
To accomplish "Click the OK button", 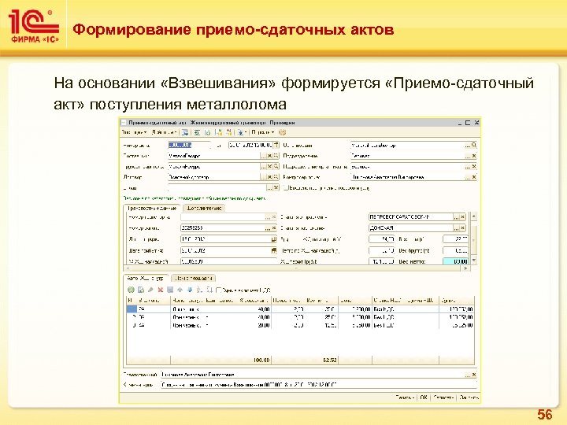I will pyautogui.click(x=424, y=397).
